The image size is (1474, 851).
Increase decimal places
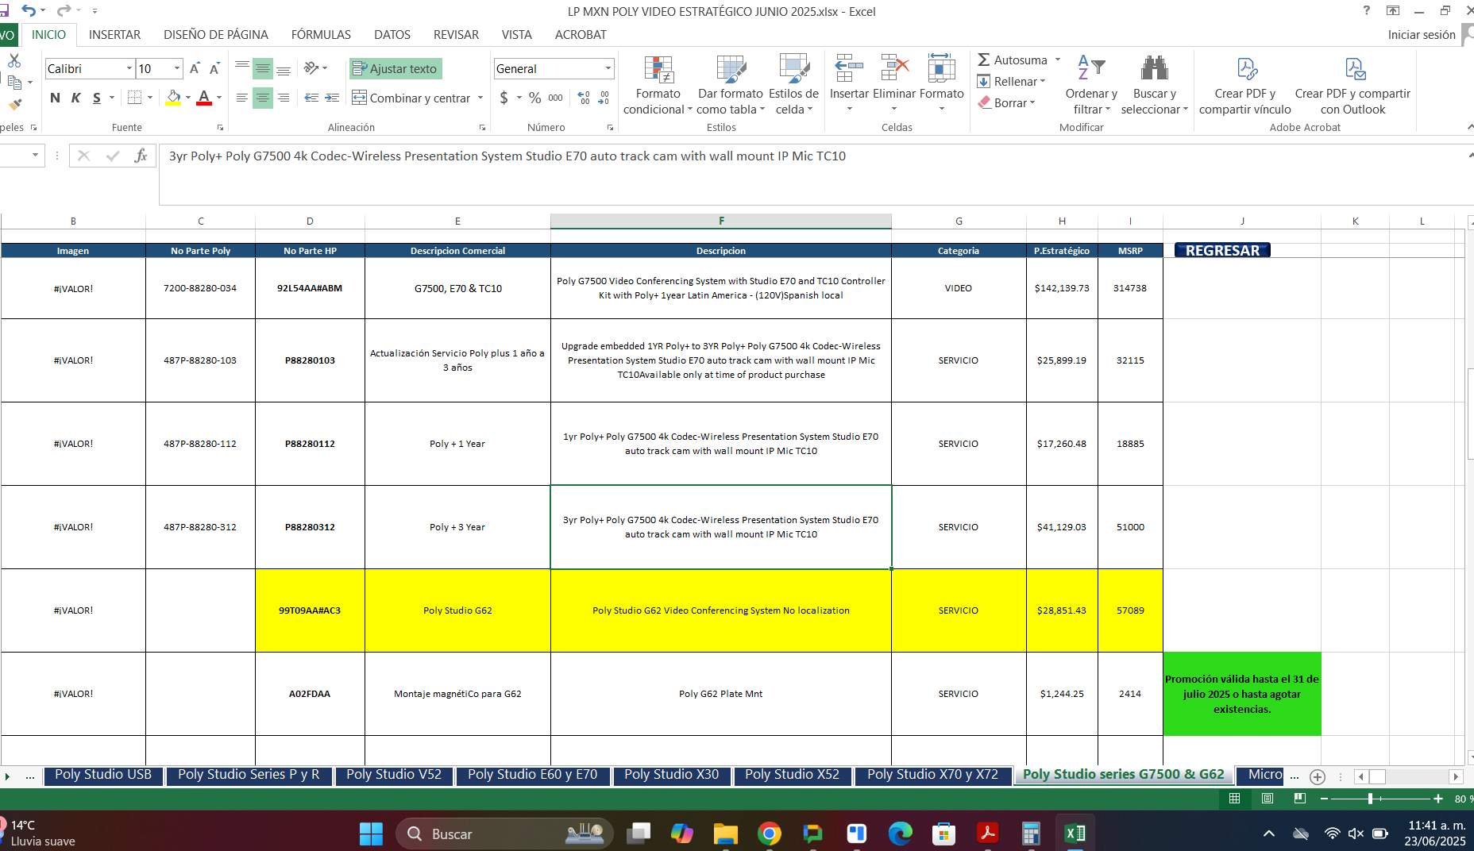pyautogui.click(x=584, y=98)
